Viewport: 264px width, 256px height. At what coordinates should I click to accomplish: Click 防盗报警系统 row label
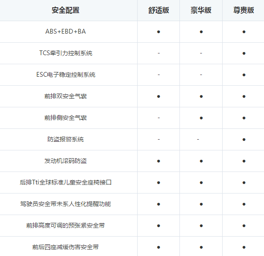(66, 139)
